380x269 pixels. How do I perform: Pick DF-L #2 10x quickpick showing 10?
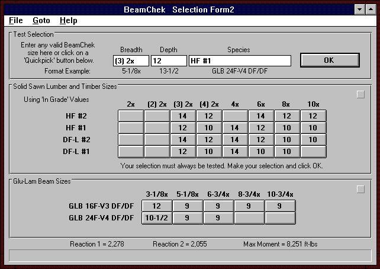(x=313, y=139)
